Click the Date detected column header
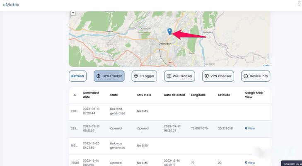This screenshot has height=166, width=302. point(174,95)
